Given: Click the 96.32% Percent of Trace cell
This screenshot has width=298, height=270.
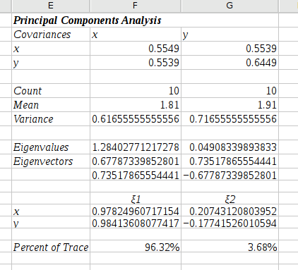Looking at the screenshot, I should pyautogui.click(x=136, y=246).
